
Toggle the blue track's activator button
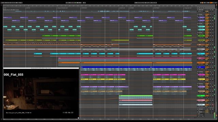pyautogui.click(x=207, y=67)
